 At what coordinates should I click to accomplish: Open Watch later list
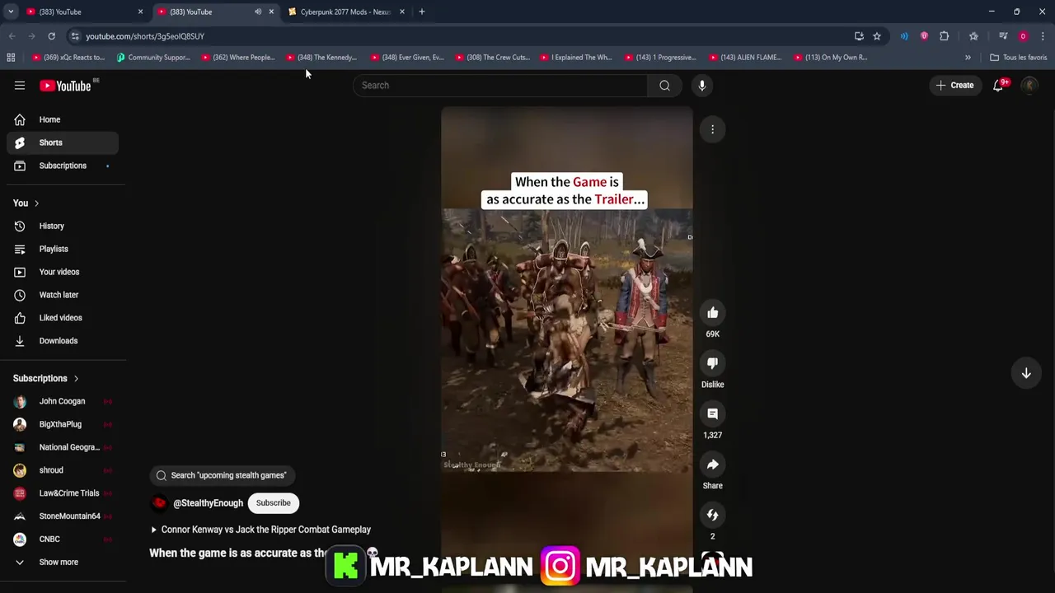(x=63, y=295)
